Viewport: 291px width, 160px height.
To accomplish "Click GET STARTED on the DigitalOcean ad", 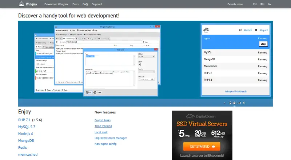I will click(202, 147).
